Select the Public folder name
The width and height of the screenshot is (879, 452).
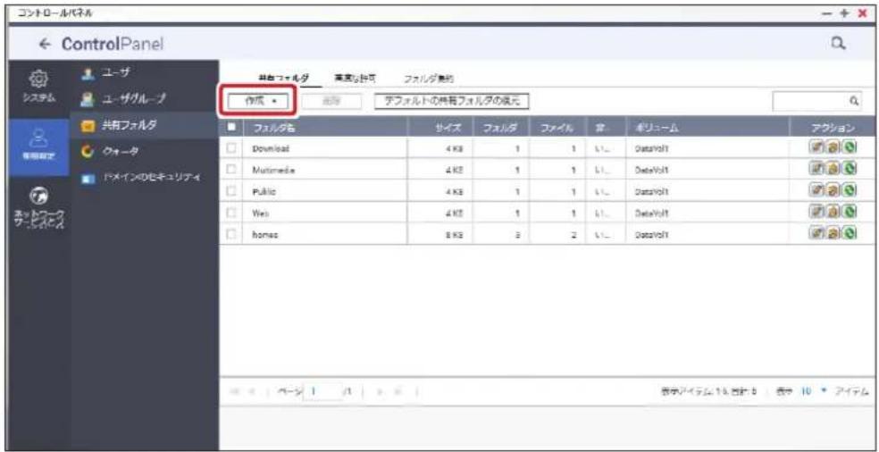point(264,190)
